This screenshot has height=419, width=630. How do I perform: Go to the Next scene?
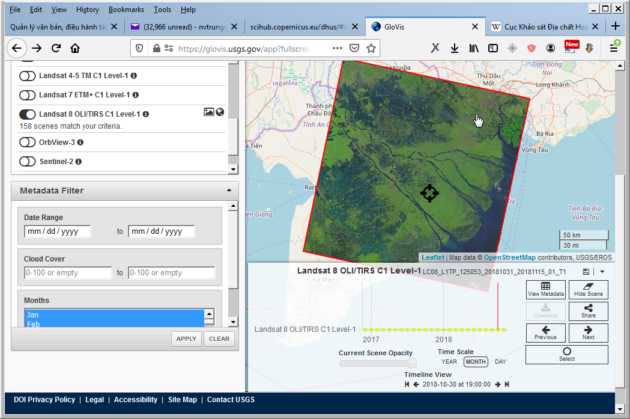(x=588, y=333)
